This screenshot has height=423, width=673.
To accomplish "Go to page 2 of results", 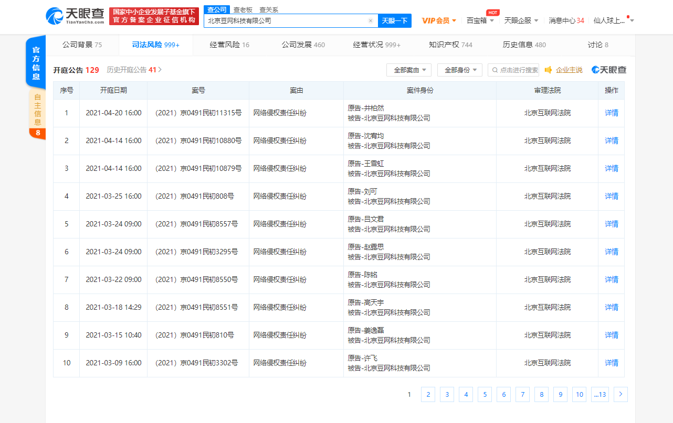I will click(428, 394).
